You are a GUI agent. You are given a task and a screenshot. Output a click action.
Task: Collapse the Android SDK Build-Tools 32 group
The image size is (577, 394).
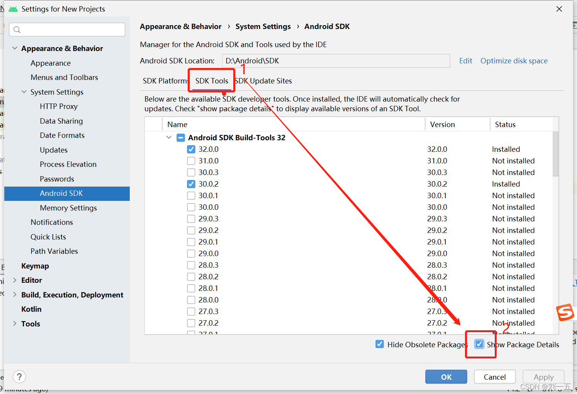(169, 138)
